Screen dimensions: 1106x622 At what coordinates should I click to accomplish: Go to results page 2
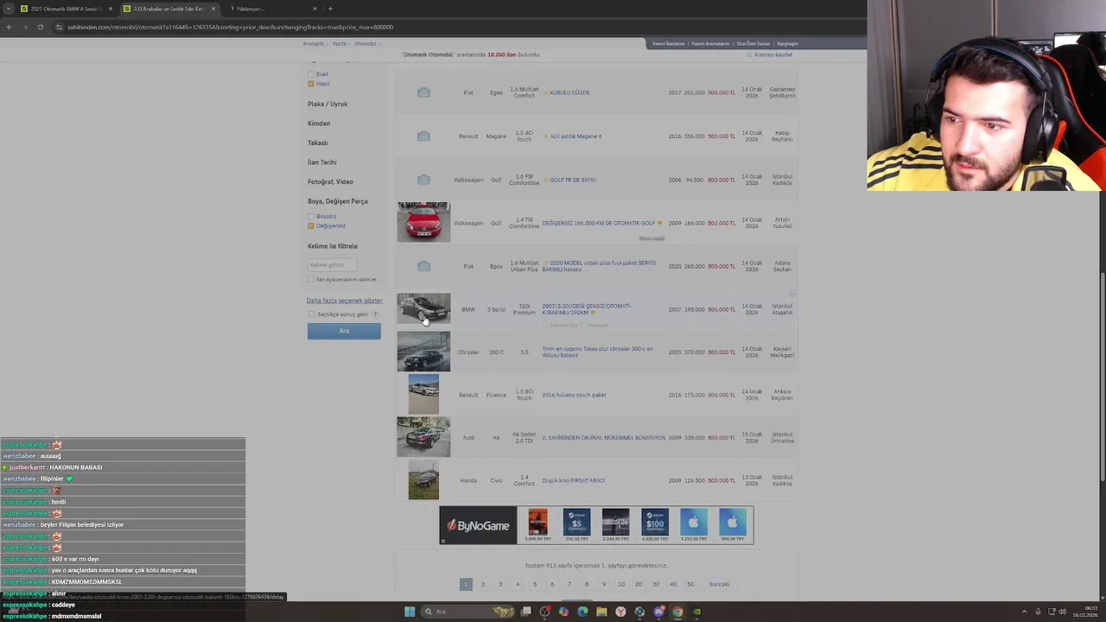point(483,585)
